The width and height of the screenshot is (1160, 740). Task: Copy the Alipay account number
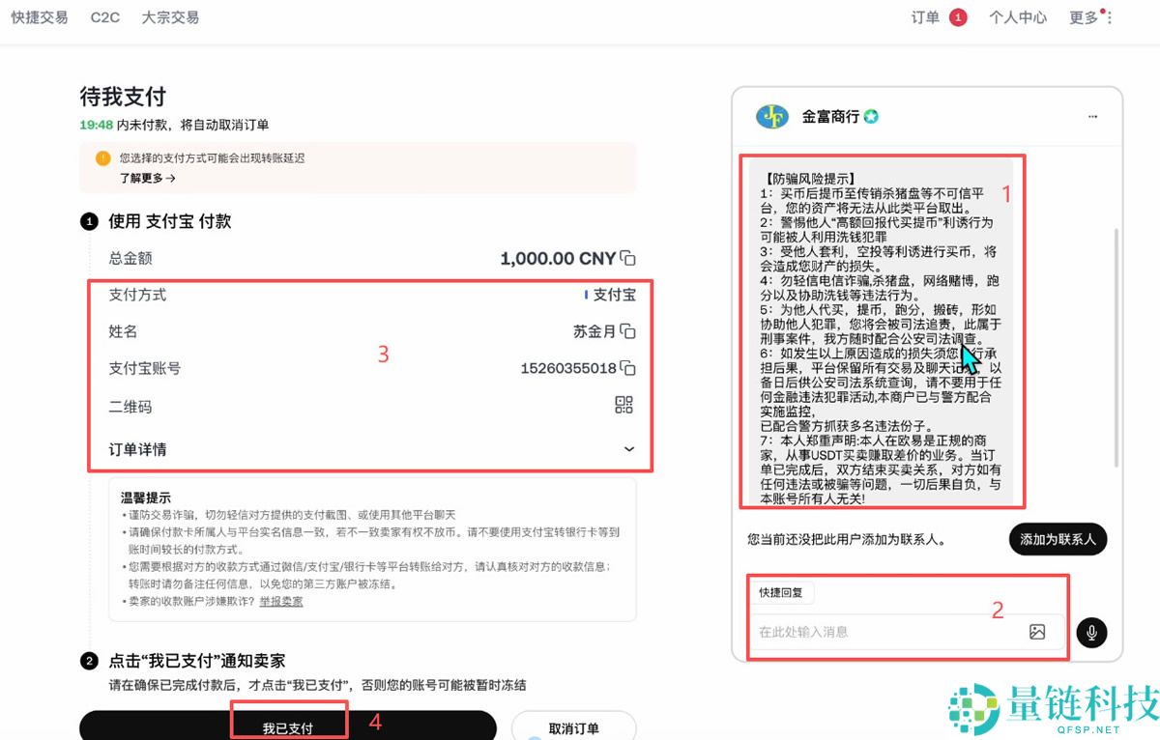pyautogui.click(x=629, y=368)
